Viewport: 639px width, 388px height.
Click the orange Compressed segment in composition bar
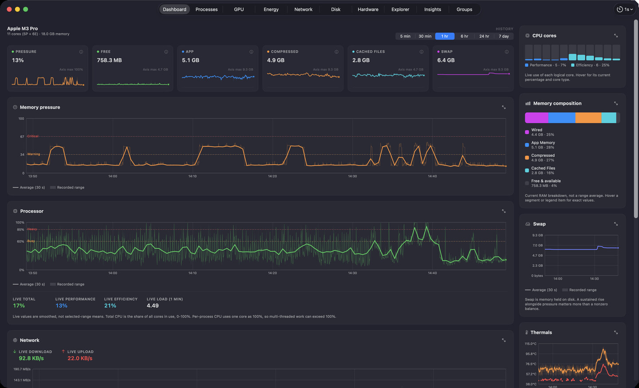click(x=588, y=118)
